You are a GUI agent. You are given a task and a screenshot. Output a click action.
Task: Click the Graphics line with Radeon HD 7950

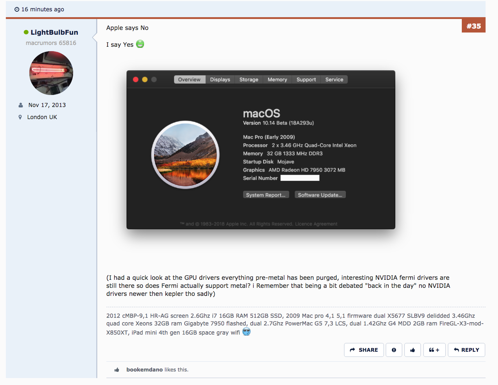coord(294,170)
